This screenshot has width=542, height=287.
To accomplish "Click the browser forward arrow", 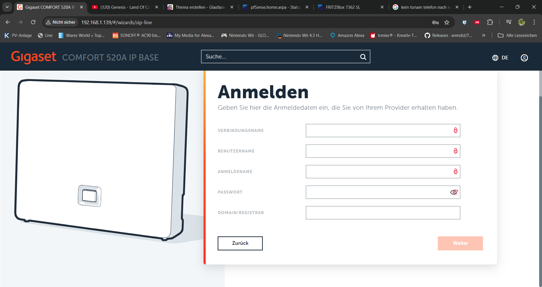I will pyautogui.click(x=20, y=22).
